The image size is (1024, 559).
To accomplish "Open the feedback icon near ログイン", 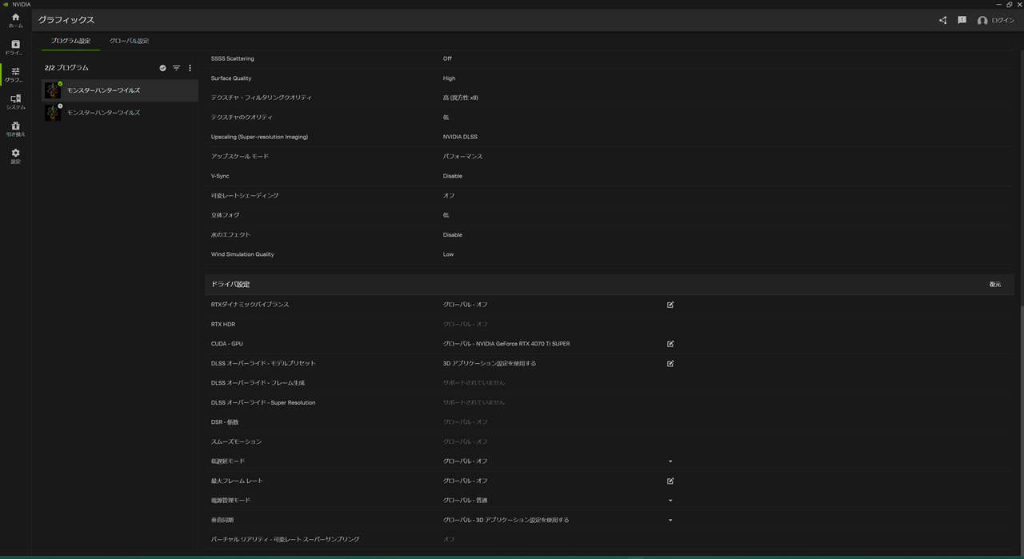I will coord(962,20).
